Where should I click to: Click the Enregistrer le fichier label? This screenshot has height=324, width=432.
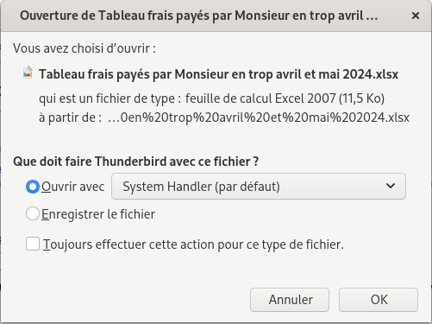click(x=98, y=214)
